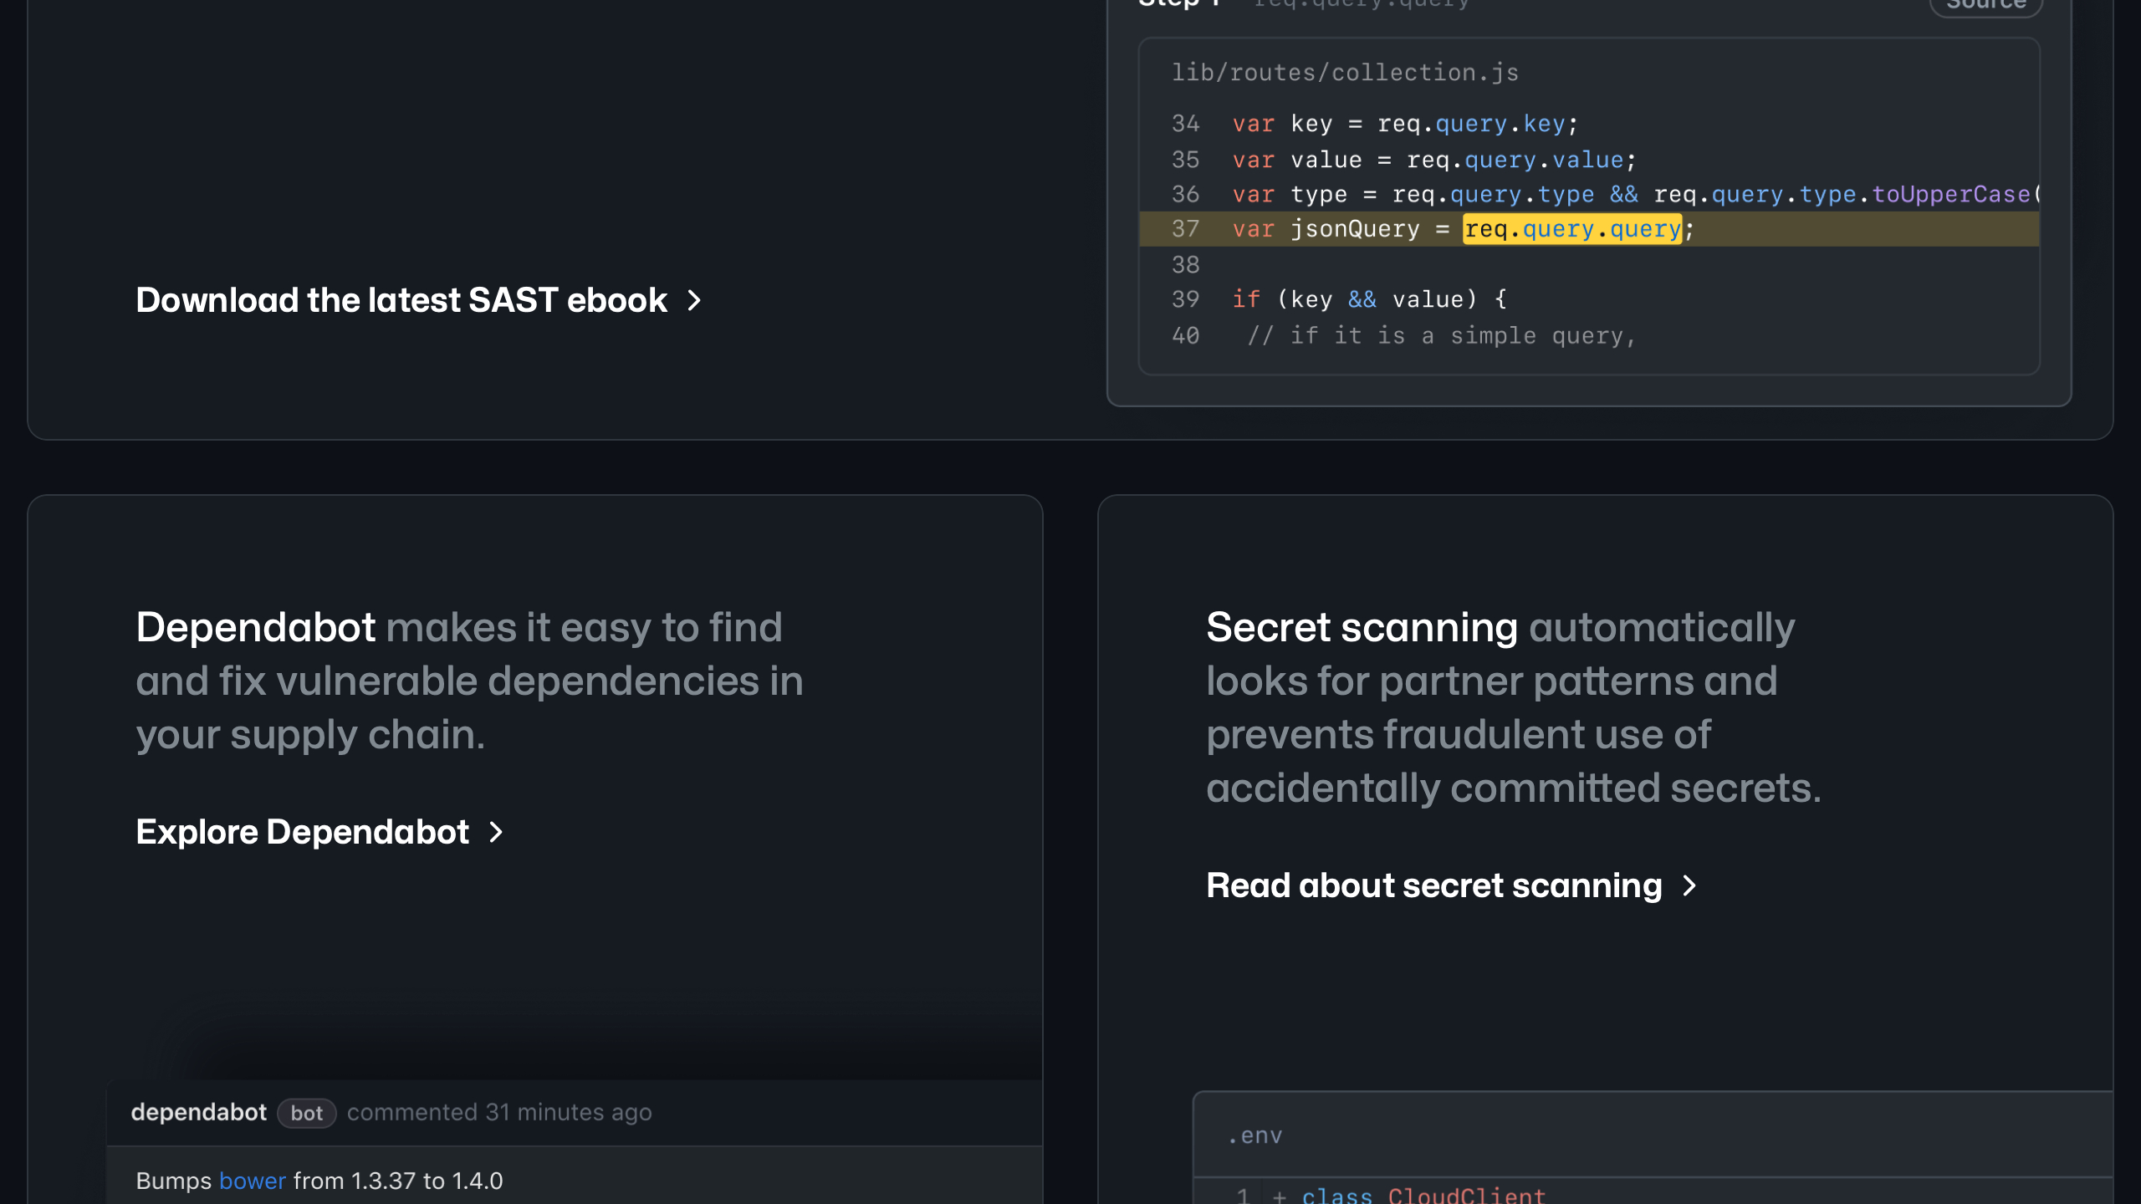The width and height of the screenshot is (2141, 1204).
Task: Click code line number 34
Action: click(x=1186, y=124)
